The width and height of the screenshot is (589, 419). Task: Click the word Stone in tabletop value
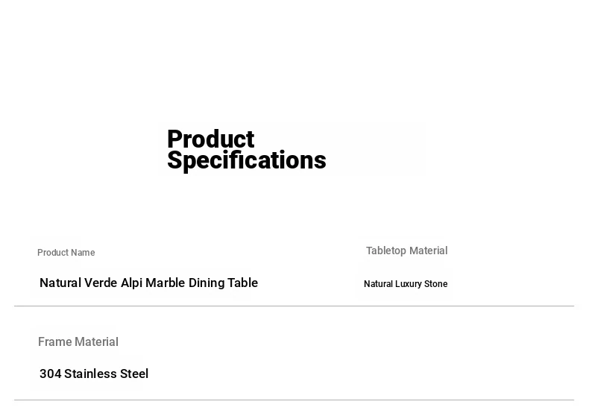(x=435, y=284)
